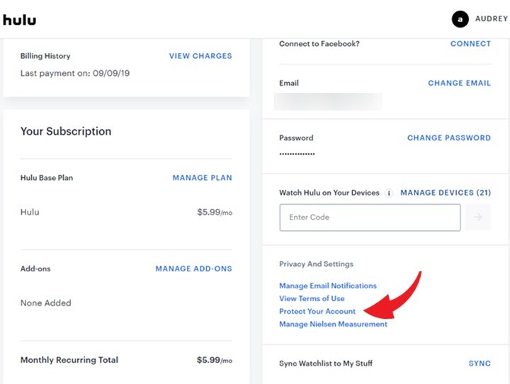Viewport: 510px width, 384px height.
Task: Open MANAGE PLAN for Hulu Base Plan
Action: tap(203, 178)
